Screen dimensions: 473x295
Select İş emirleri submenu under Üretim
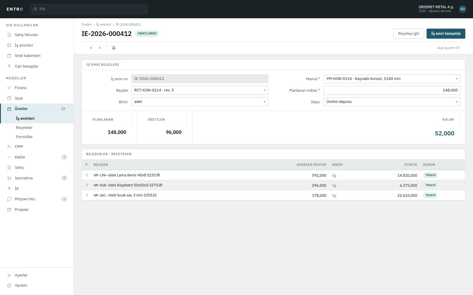[x=37, y=119]
